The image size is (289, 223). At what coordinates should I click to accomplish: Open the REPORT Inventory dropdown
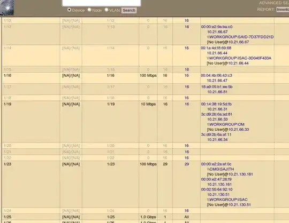[x=283, y=10]
